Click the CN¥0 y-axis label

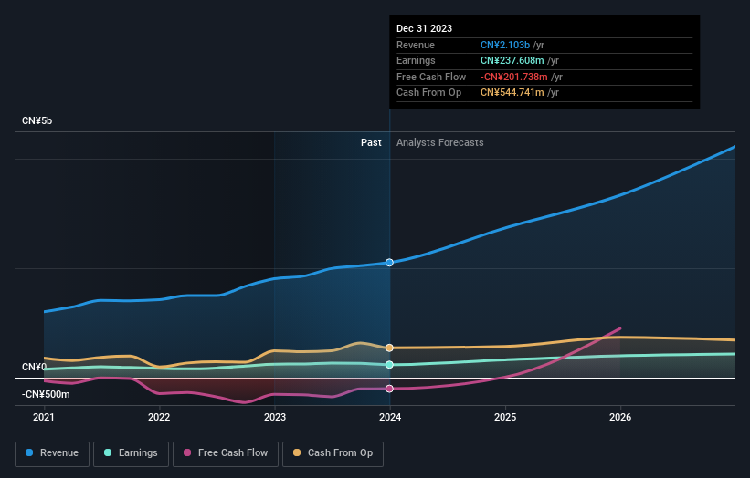[35, 368]
